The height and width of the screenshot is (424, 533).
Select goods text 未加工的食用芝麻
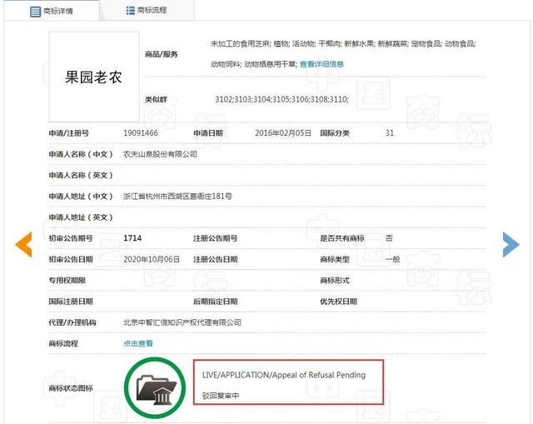coord(240,43)
